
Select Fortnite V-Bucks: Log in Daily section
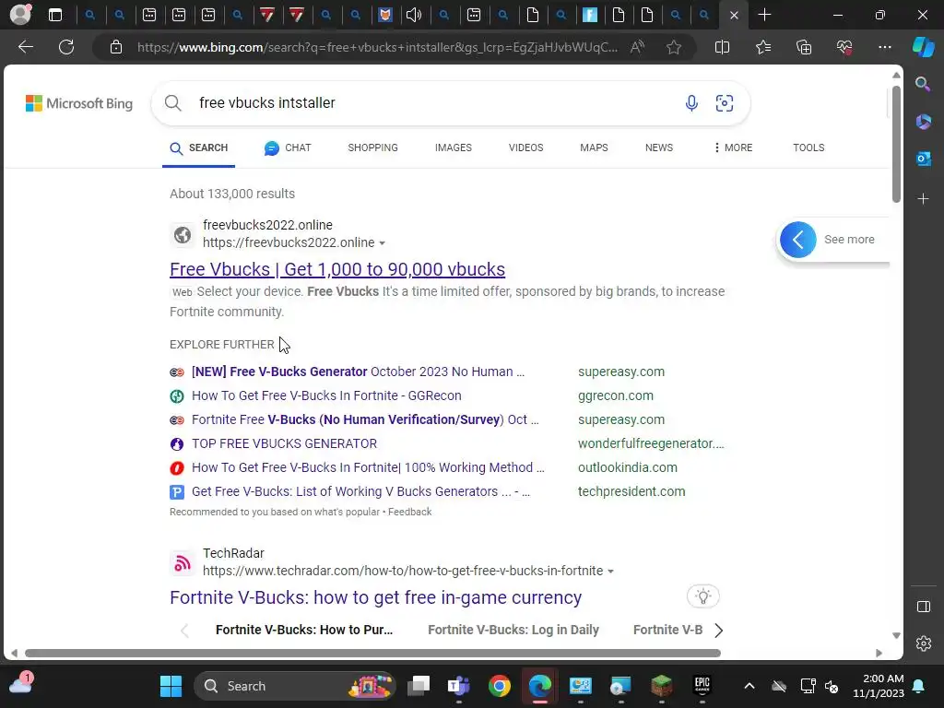coord(513,630)
